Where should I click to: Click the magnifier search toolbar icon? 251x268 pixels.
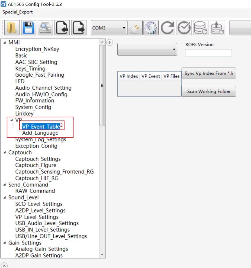(45, 28)
